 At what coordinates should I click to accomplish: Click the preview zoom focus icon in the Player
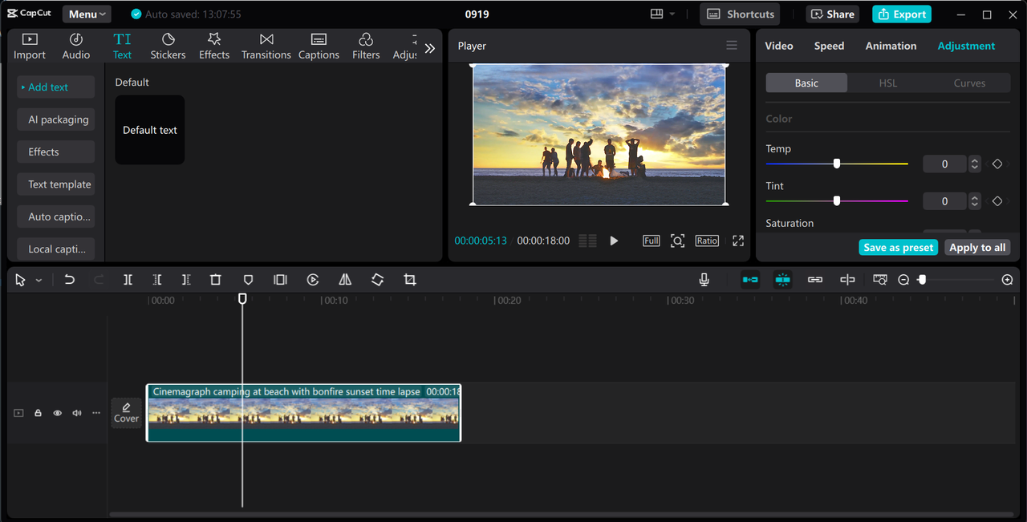(x=678, y=241)
